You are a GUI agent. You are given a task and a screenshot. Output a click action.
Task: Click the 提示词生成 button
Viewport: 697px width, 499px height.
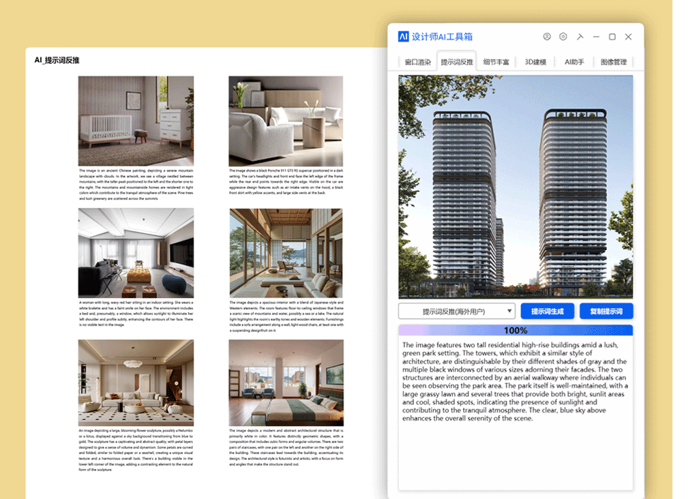[x=547, y=311]
